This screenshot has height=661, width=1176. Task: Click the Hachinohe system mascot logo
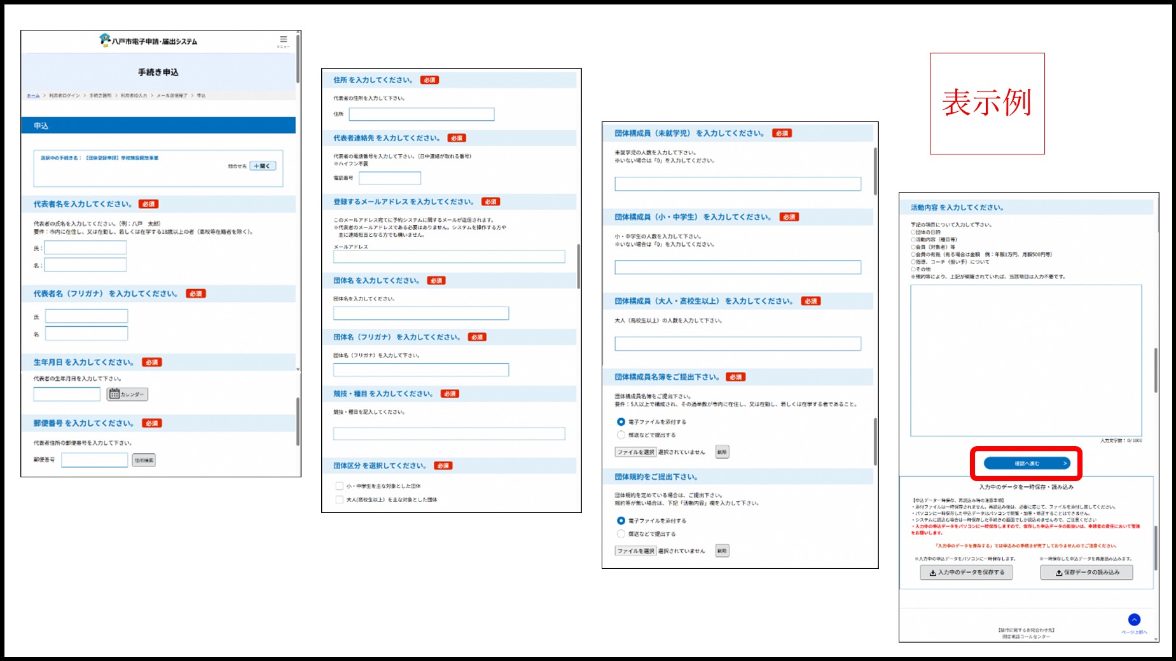click(x=105, y=40)
